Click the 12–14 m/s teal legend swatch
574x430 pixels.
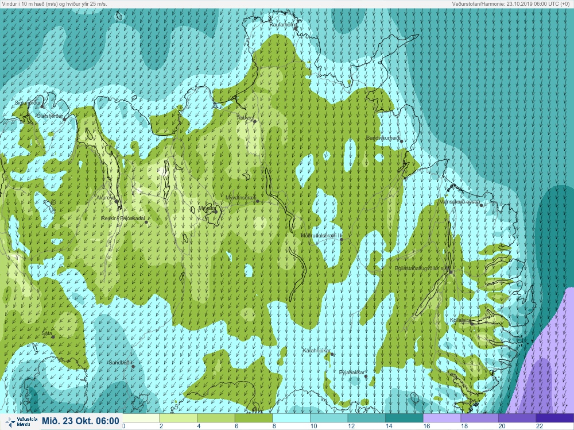click(367, 418)
